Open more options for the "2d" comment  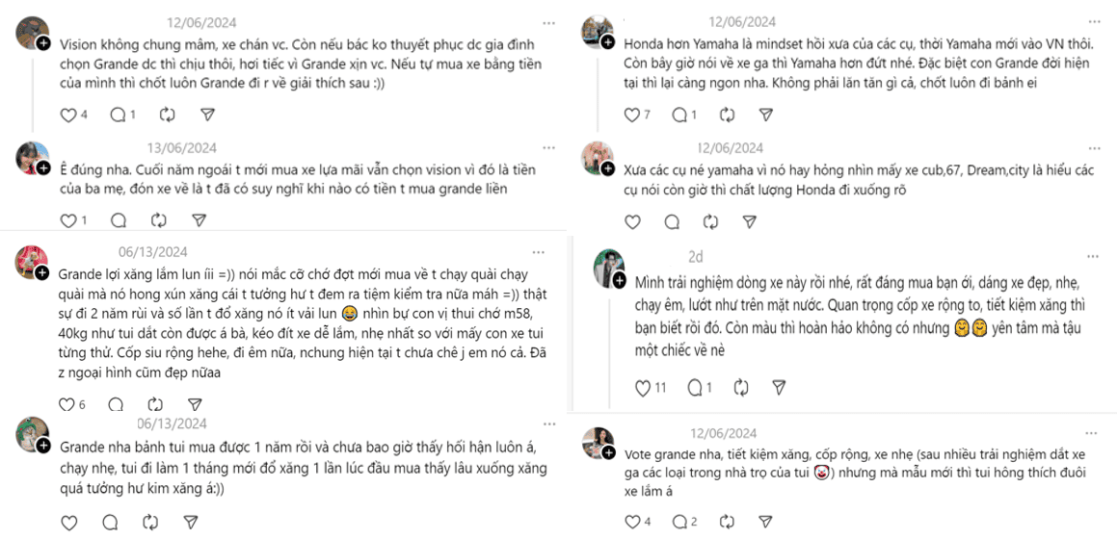click(1092, 257)
